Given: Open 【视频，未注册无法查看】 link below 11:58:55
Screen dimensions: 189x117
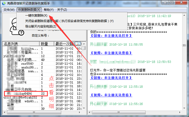Looking at the screenshot, I should (x=111, y=53).
